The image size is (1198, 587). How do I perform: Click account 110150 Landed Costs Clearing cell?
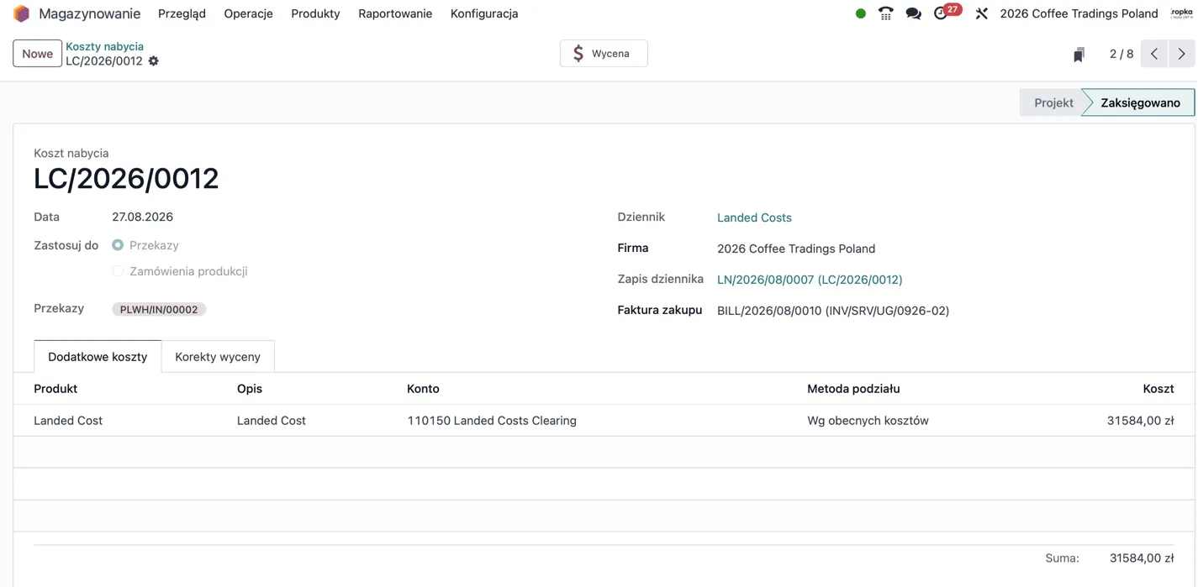[492, 421]
